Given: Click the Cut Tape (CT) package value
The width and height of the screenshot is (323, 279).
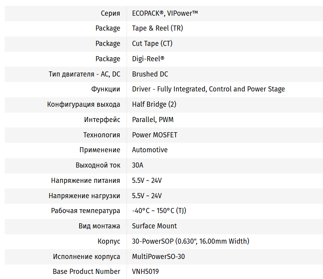Looking at the screenshot, I should [x=152, y=44].
